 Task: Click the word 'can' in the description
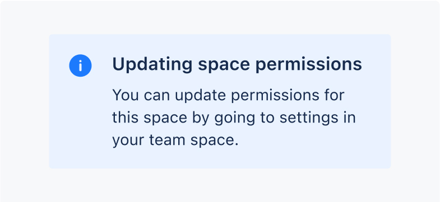[x=157, y=97]
